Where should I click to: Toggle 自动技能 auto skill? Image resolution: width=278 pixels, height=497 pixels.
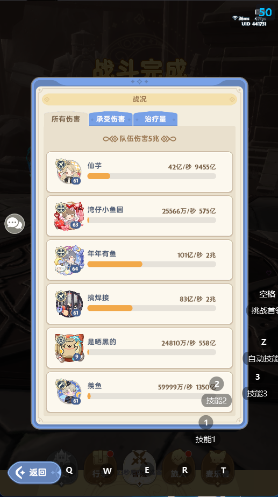click(x=261, y=358)
